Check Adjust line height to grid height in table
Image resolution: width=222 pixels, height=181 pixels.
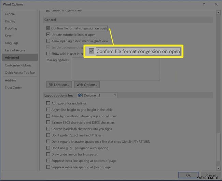[x=48, y=109]
